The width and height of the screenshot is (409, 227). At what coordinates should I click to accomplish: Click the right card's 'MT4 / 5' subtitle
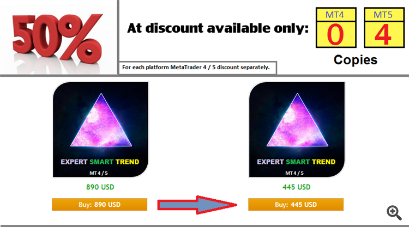[294, 173]
